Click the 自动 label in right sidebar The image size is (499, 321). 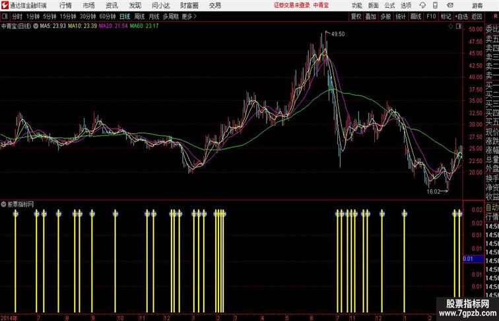point(492,208)
